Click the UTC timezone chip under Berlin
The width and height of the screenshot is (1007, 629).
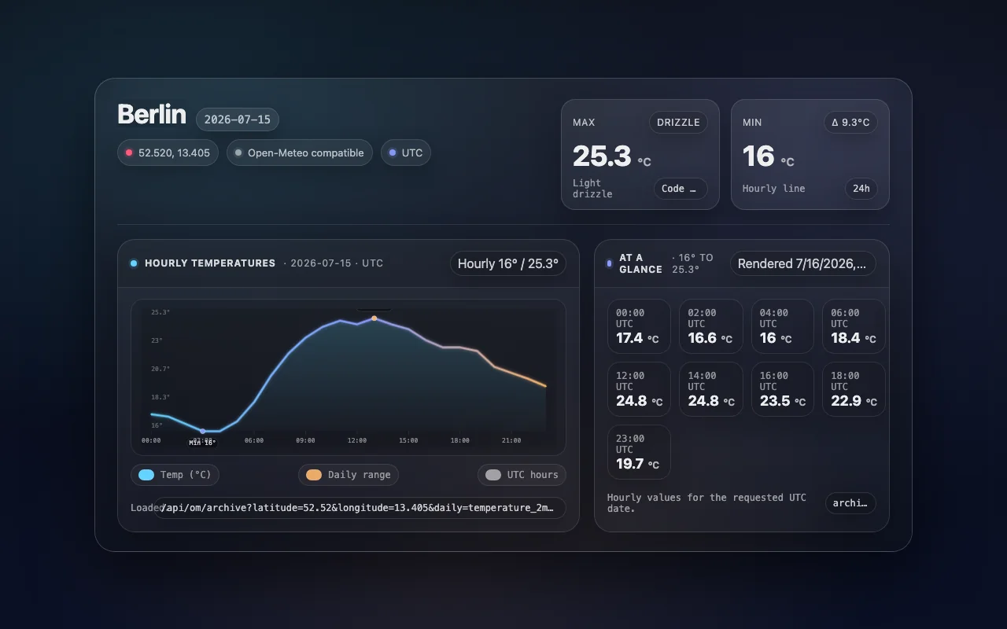click(x=405, y=153)
